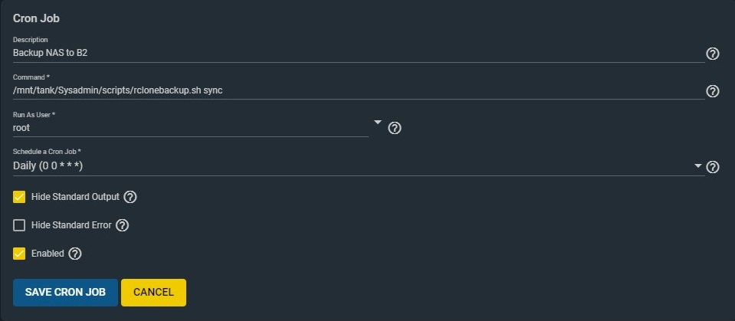Viewport: 735px width, 321px height.
Task: Click into the Command field with rclonebackup.sh
Action: pos(359,90)
